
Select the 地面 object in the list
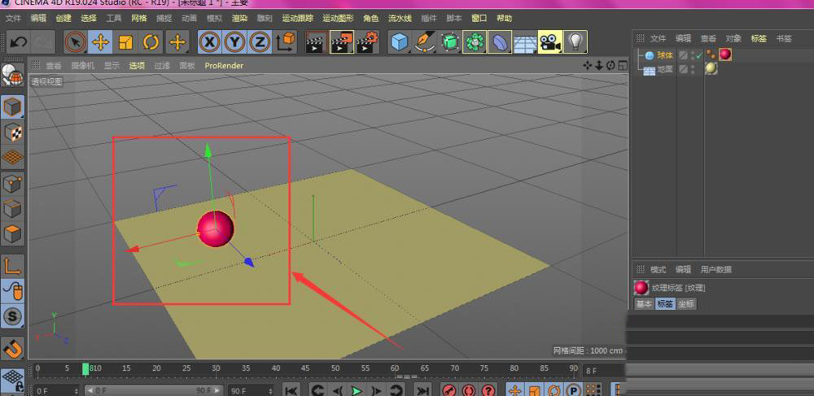tap(665, 69)
